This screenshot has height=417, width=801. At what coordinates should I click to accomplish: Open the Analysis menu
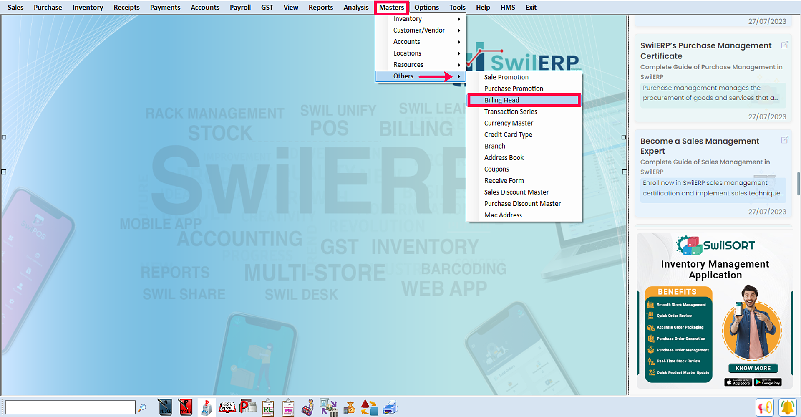356,8
